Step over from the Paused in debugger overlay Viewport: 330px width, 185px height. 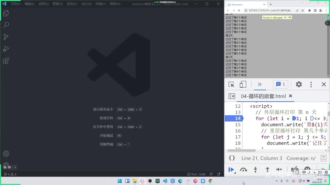coord(290,17)
